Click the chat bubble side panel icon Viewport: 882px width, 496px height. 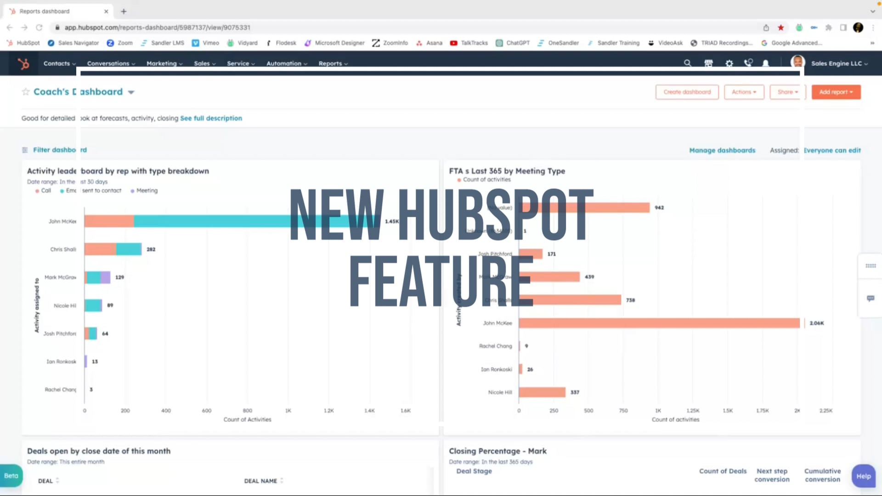coord(870,299)
